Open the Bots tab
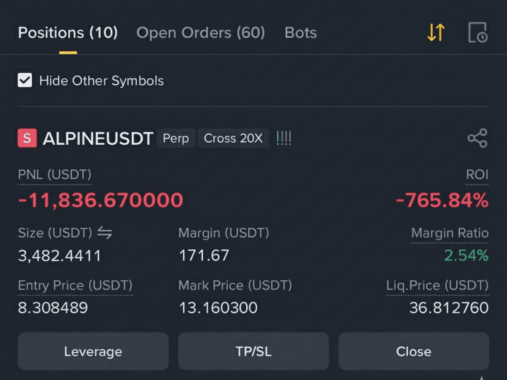 coord(301,33)
